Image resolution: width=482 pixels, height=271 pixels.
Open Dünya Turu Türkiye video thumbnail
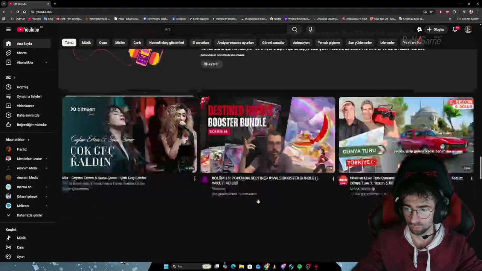pyautogui.click(x=406, y=134)
